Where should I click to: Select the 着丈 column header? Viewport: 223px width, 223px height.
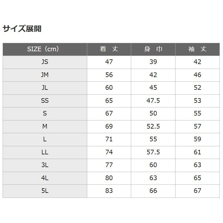point(109,49)
